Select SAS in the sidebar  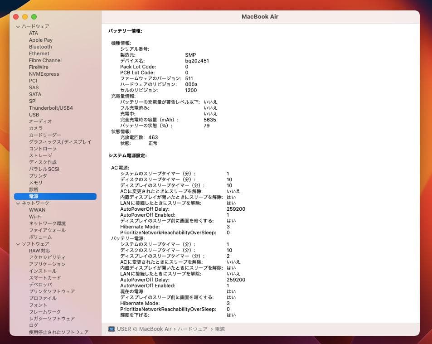point(34,87)
